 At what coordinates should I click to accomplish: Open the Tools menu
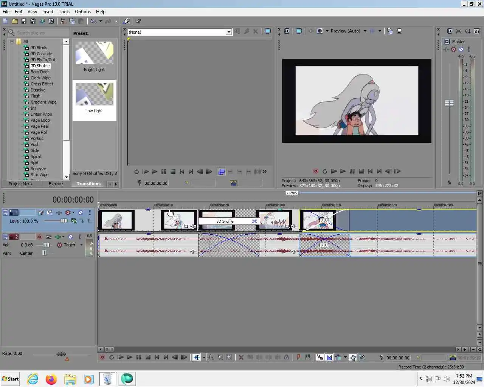click(64, 12)
